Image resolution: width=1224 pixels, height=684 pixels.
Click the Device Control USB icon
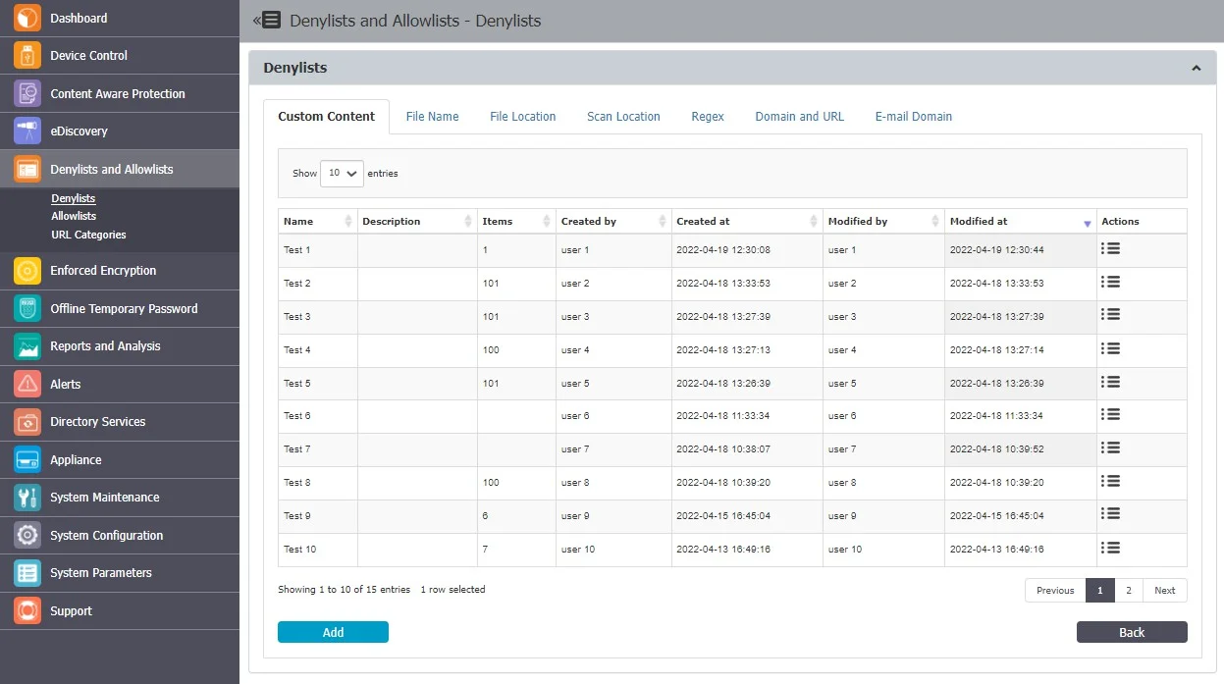tap(27, 56)
